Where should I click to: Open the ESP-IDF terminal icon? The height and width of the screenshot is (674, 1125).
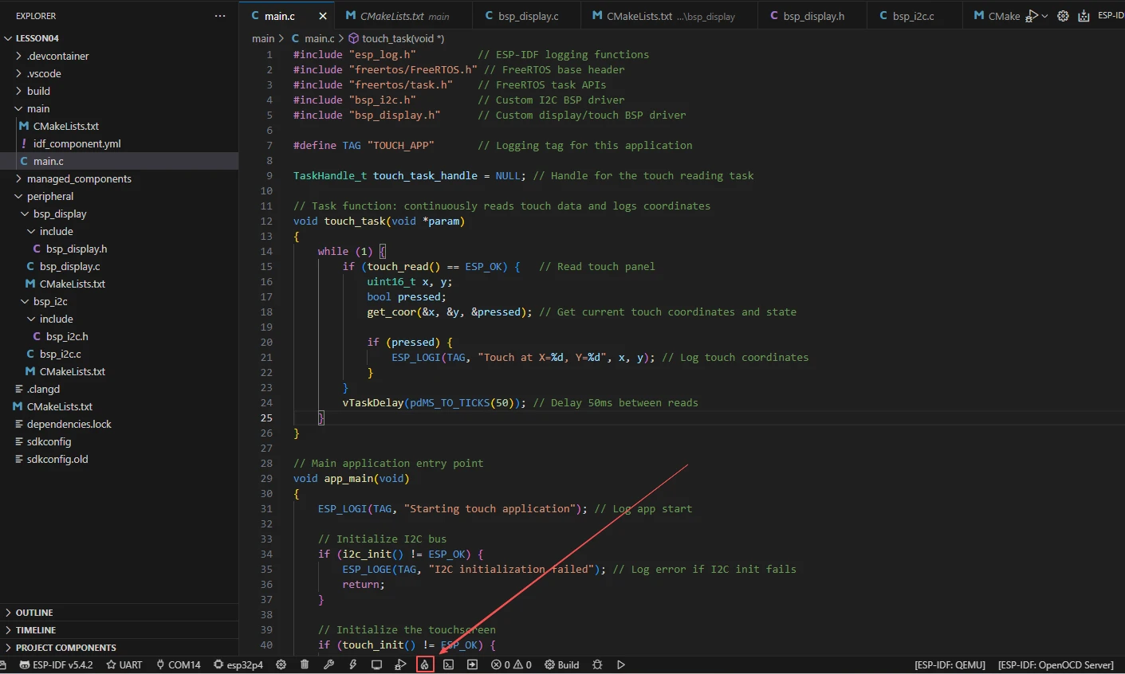coord(449,664)
